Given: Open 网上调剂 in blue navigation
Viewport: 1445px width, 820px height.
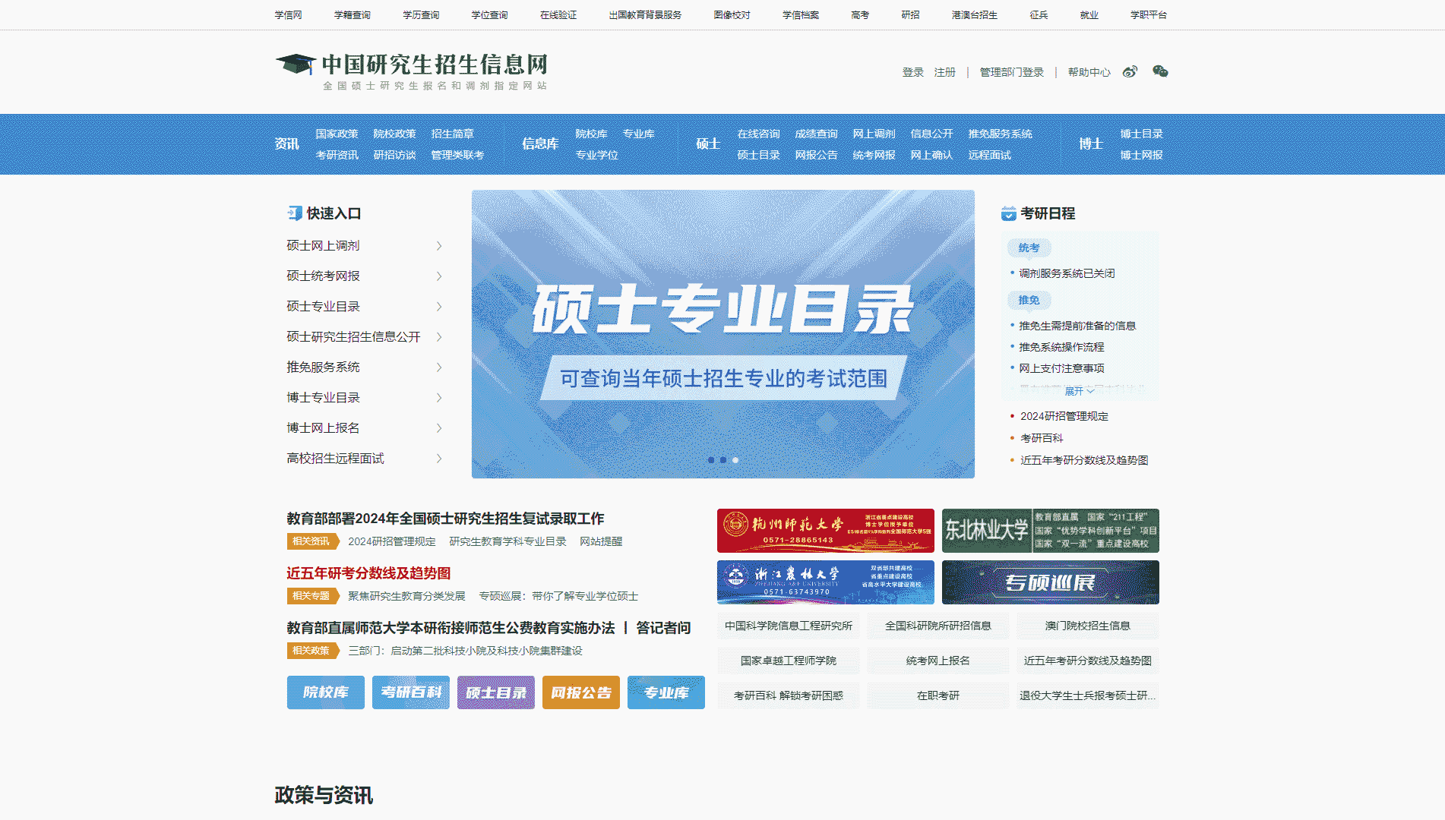Looking at the screenshot, I should coord(874,134).
